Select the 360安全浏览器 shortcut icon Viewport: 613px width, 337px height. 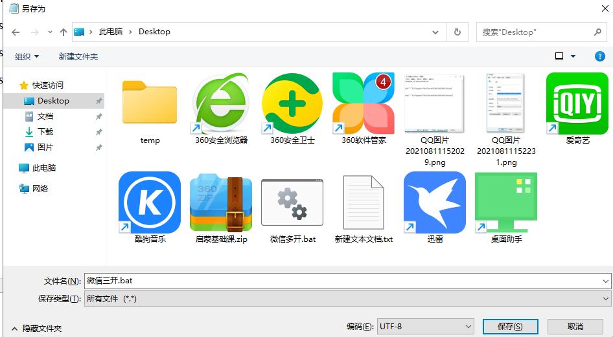tap(221, 103)
